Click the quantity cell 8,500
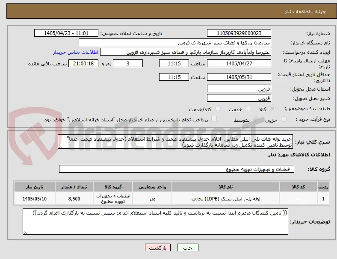The image size is (337, 259). pos(74,199)
